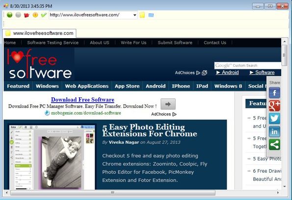Click vertical scrollbar up arrow
The width and height of the screenshot is (292, 200).
(x=285, y=42)
